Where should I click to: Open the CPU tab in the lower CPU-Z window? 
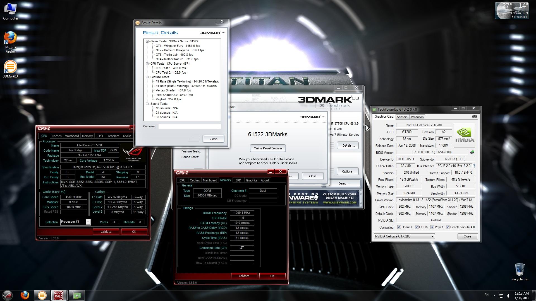[x=182, y=180]
